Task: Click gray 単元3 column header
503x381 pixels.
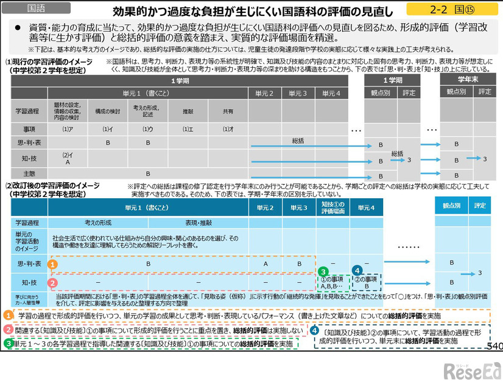Action: click(x=298, y=93)
